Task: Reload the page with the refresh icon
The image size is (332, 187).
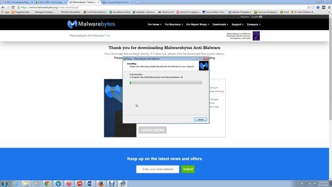Action: (13, 7)
